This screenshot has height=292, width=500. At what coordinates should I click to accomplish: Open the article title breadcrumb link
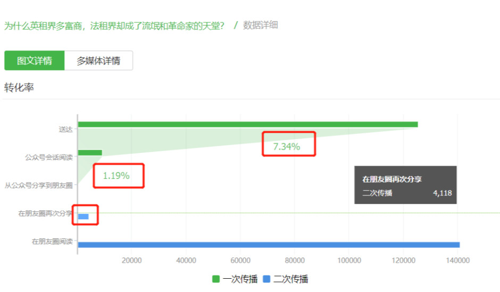114,26
